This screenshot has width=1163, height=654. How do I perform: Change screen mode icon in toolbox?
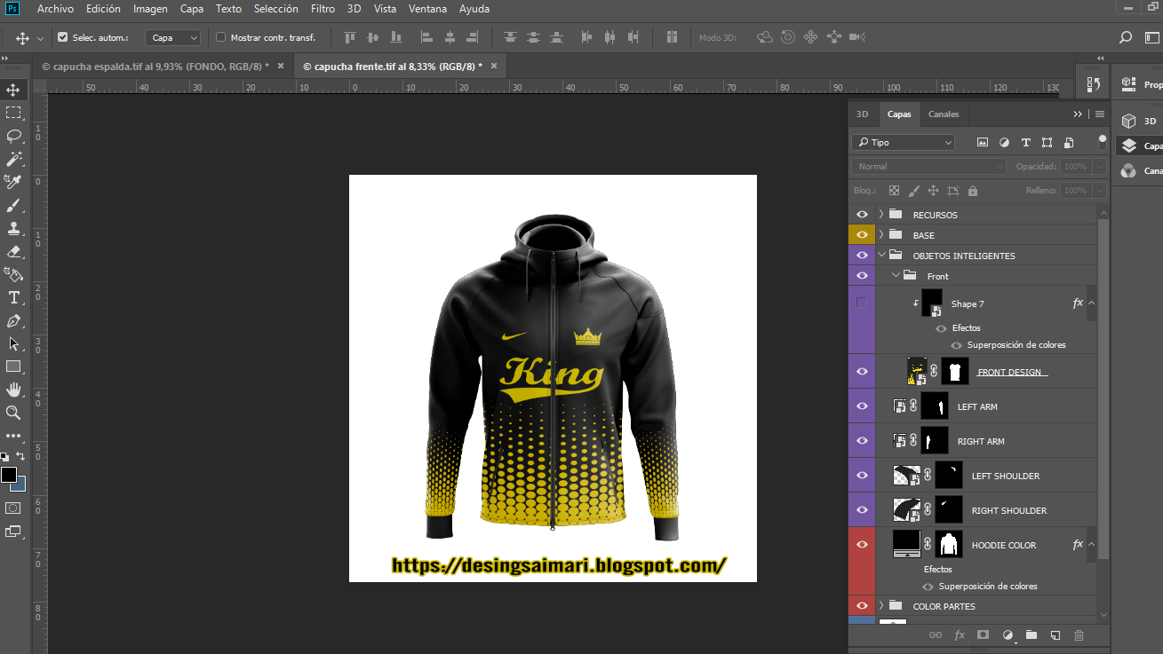click(x=13, y=531)
